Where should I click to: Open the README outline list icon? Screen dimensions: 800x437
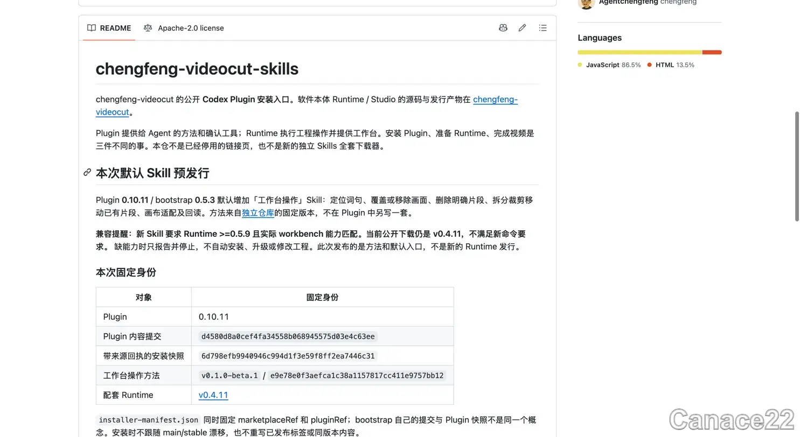tap(542, 28)
